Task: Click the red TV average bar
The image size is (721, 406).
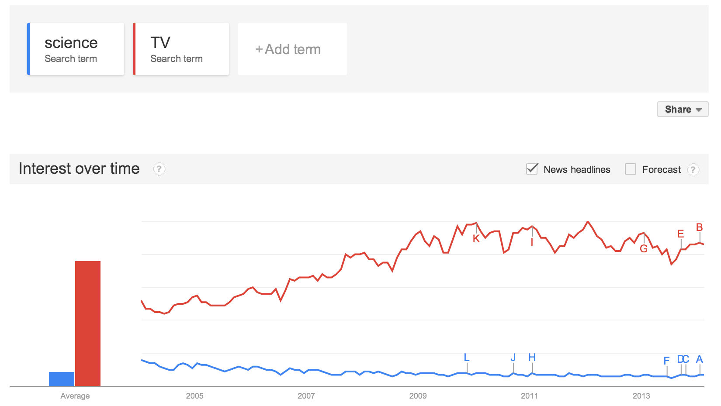Action: click(88, 323)
